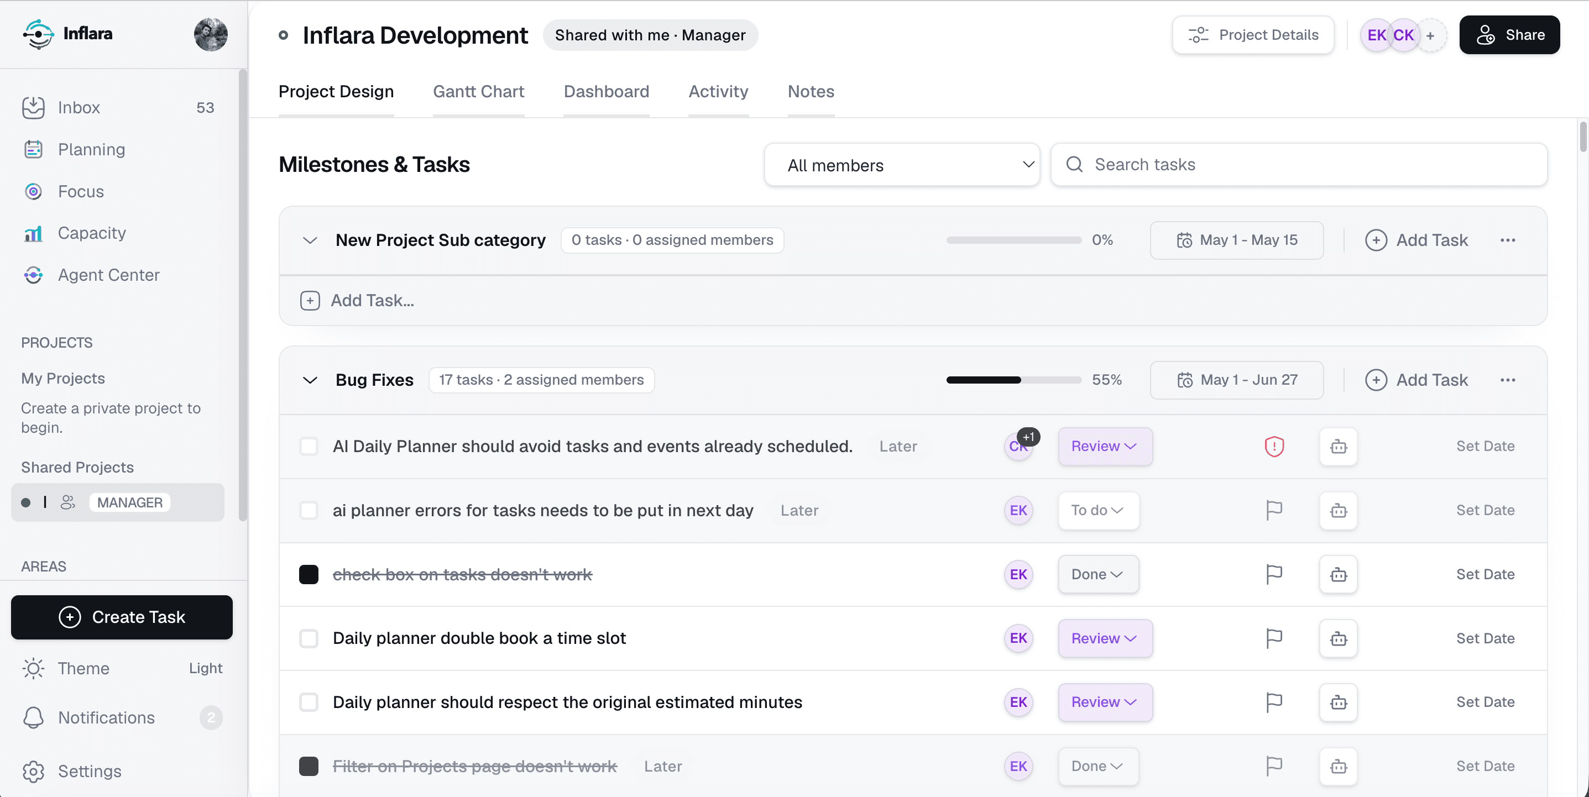Switch to the Gantt Chart tab
The width and height of the screenshot is (1589, 797).
pyautogui.click(x=479, y=91)
